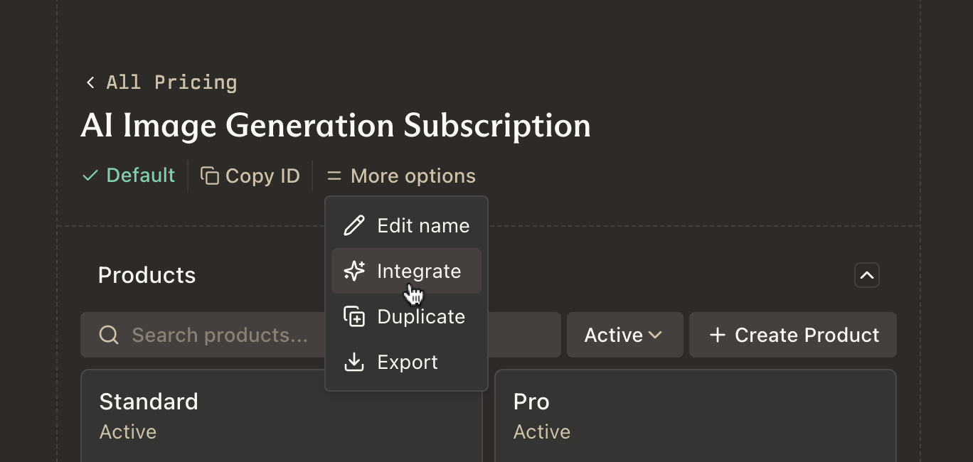Open the More options menu
973x462 pixels.
tap(400, 175)
